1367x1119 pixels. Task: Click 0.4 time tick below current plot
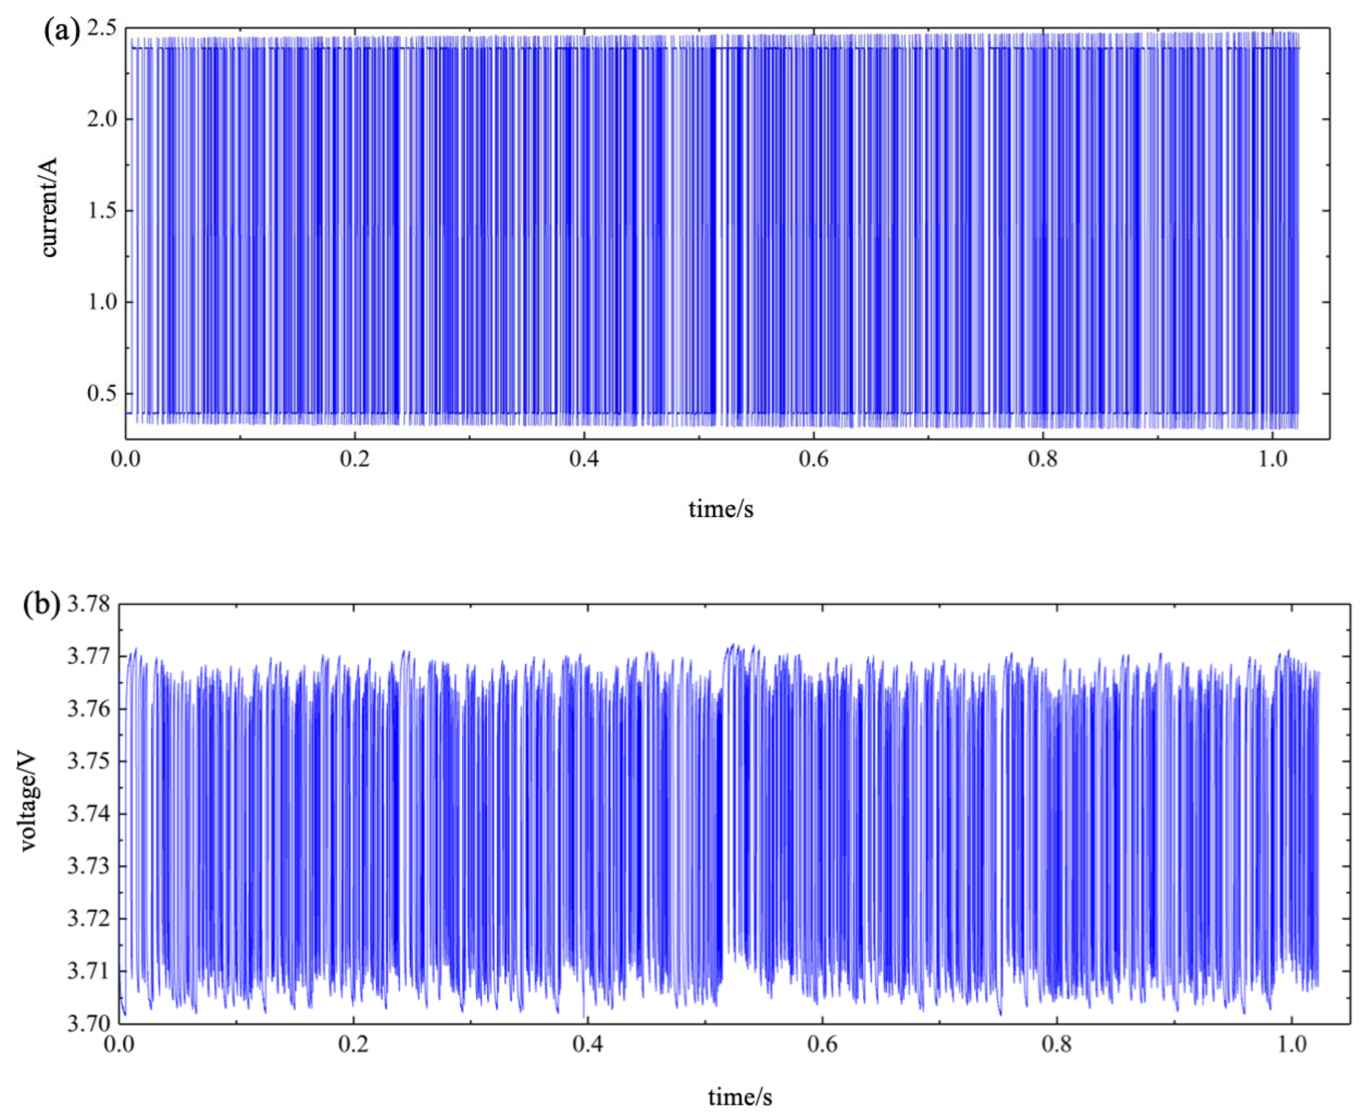click(583, 460)
